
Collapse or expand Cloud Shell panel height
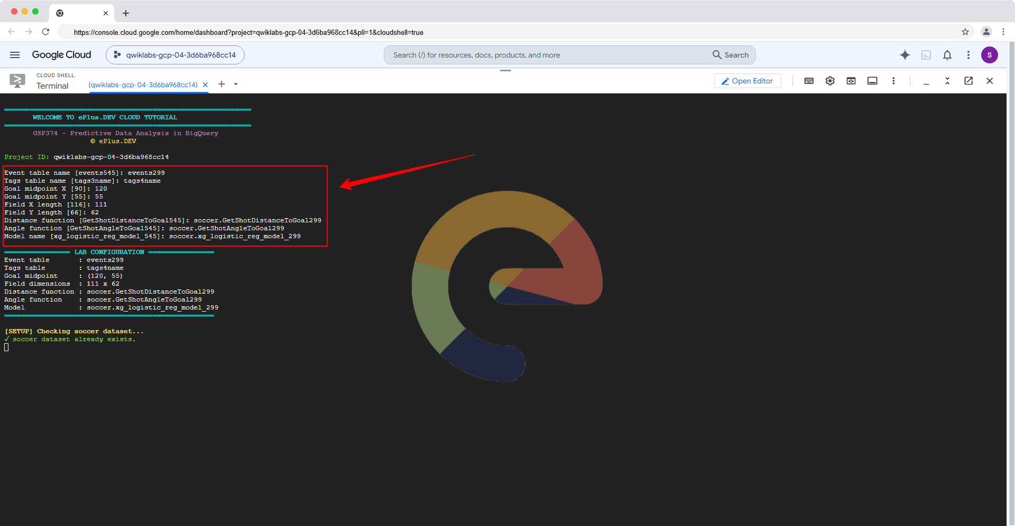coord(947,81)
